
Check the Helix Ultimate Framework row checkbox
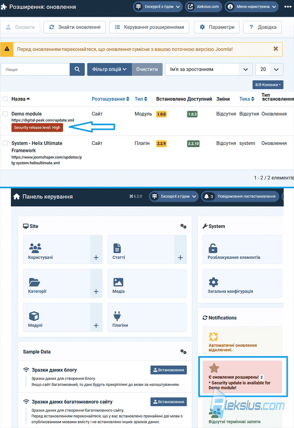pyautogui.click(x=5, y=143)
